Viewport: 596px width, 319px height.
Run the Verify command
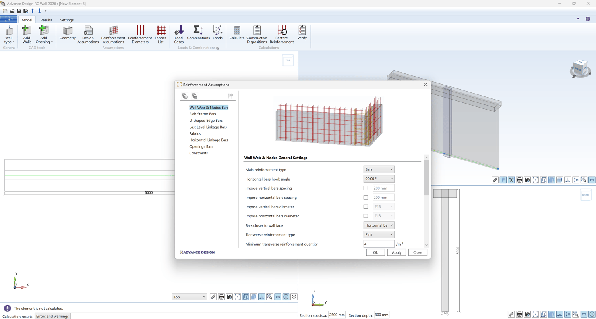pyautogui.click(x=302, y=33)
